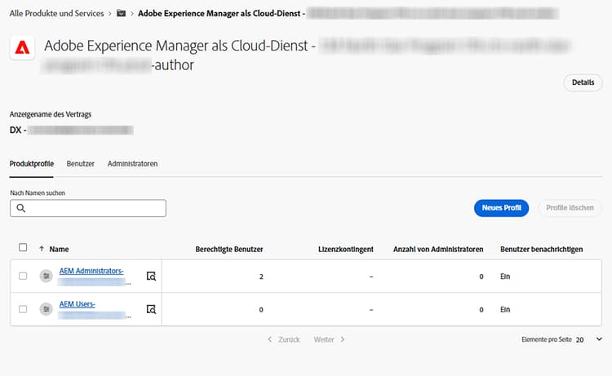612x376 pixels.
Task: Click the Adobe logo icon
Action: pyautogui.click(x=22, y=47)
